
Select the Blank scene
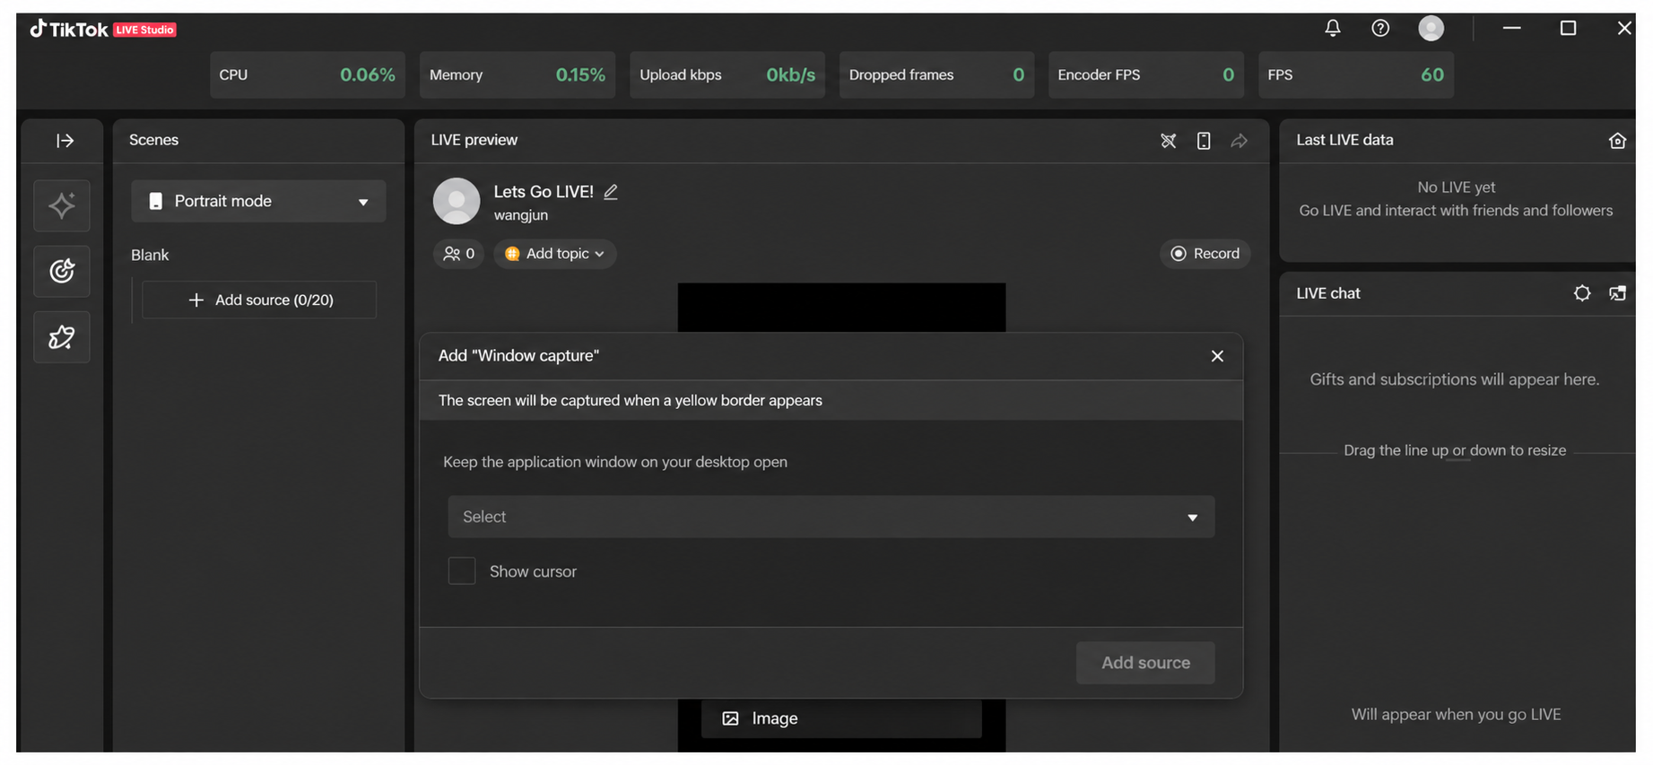point(150,255)
